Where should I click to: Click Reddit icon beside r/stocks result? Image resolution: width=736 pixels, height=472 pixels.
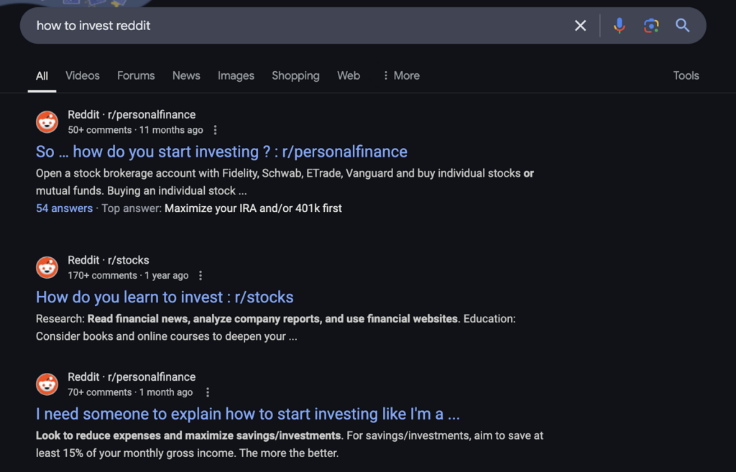[47, 267]
